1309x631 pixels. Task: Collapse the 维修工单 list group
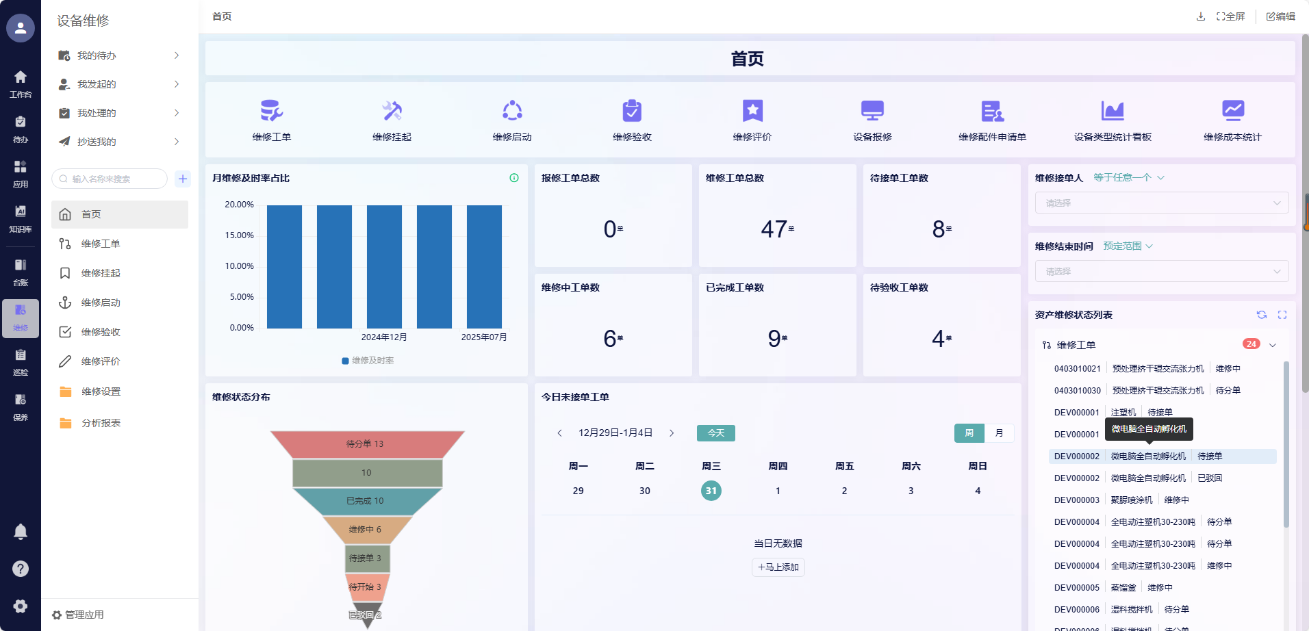pyautogui.click(x=1273, y=345)
